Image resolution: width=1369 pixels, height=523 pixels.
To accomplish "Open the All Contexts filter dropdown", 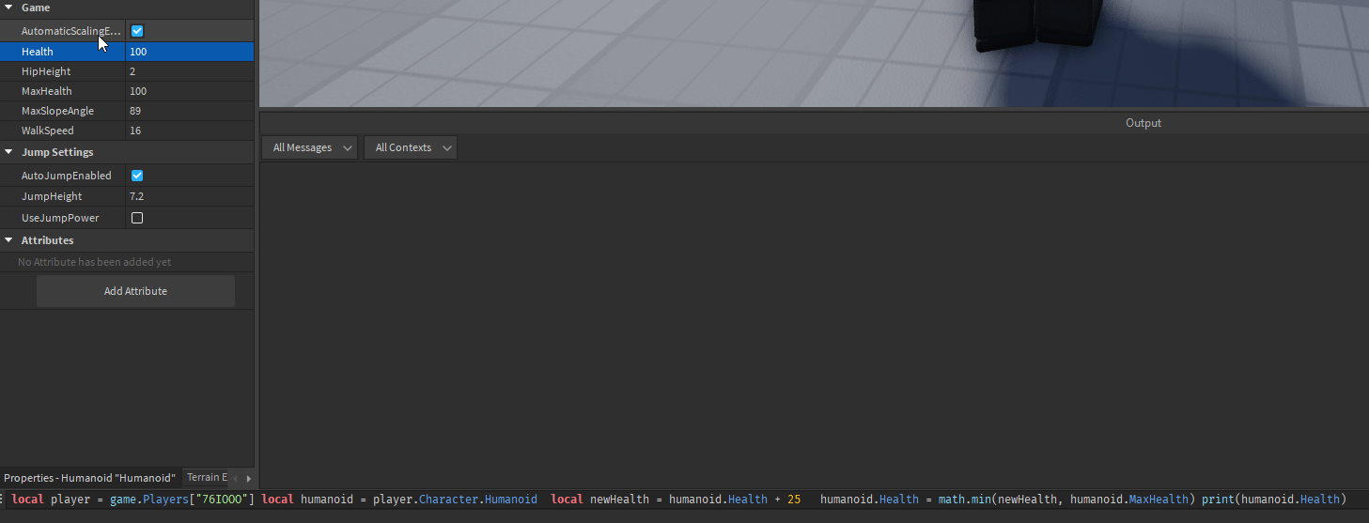I will [411, 147].
